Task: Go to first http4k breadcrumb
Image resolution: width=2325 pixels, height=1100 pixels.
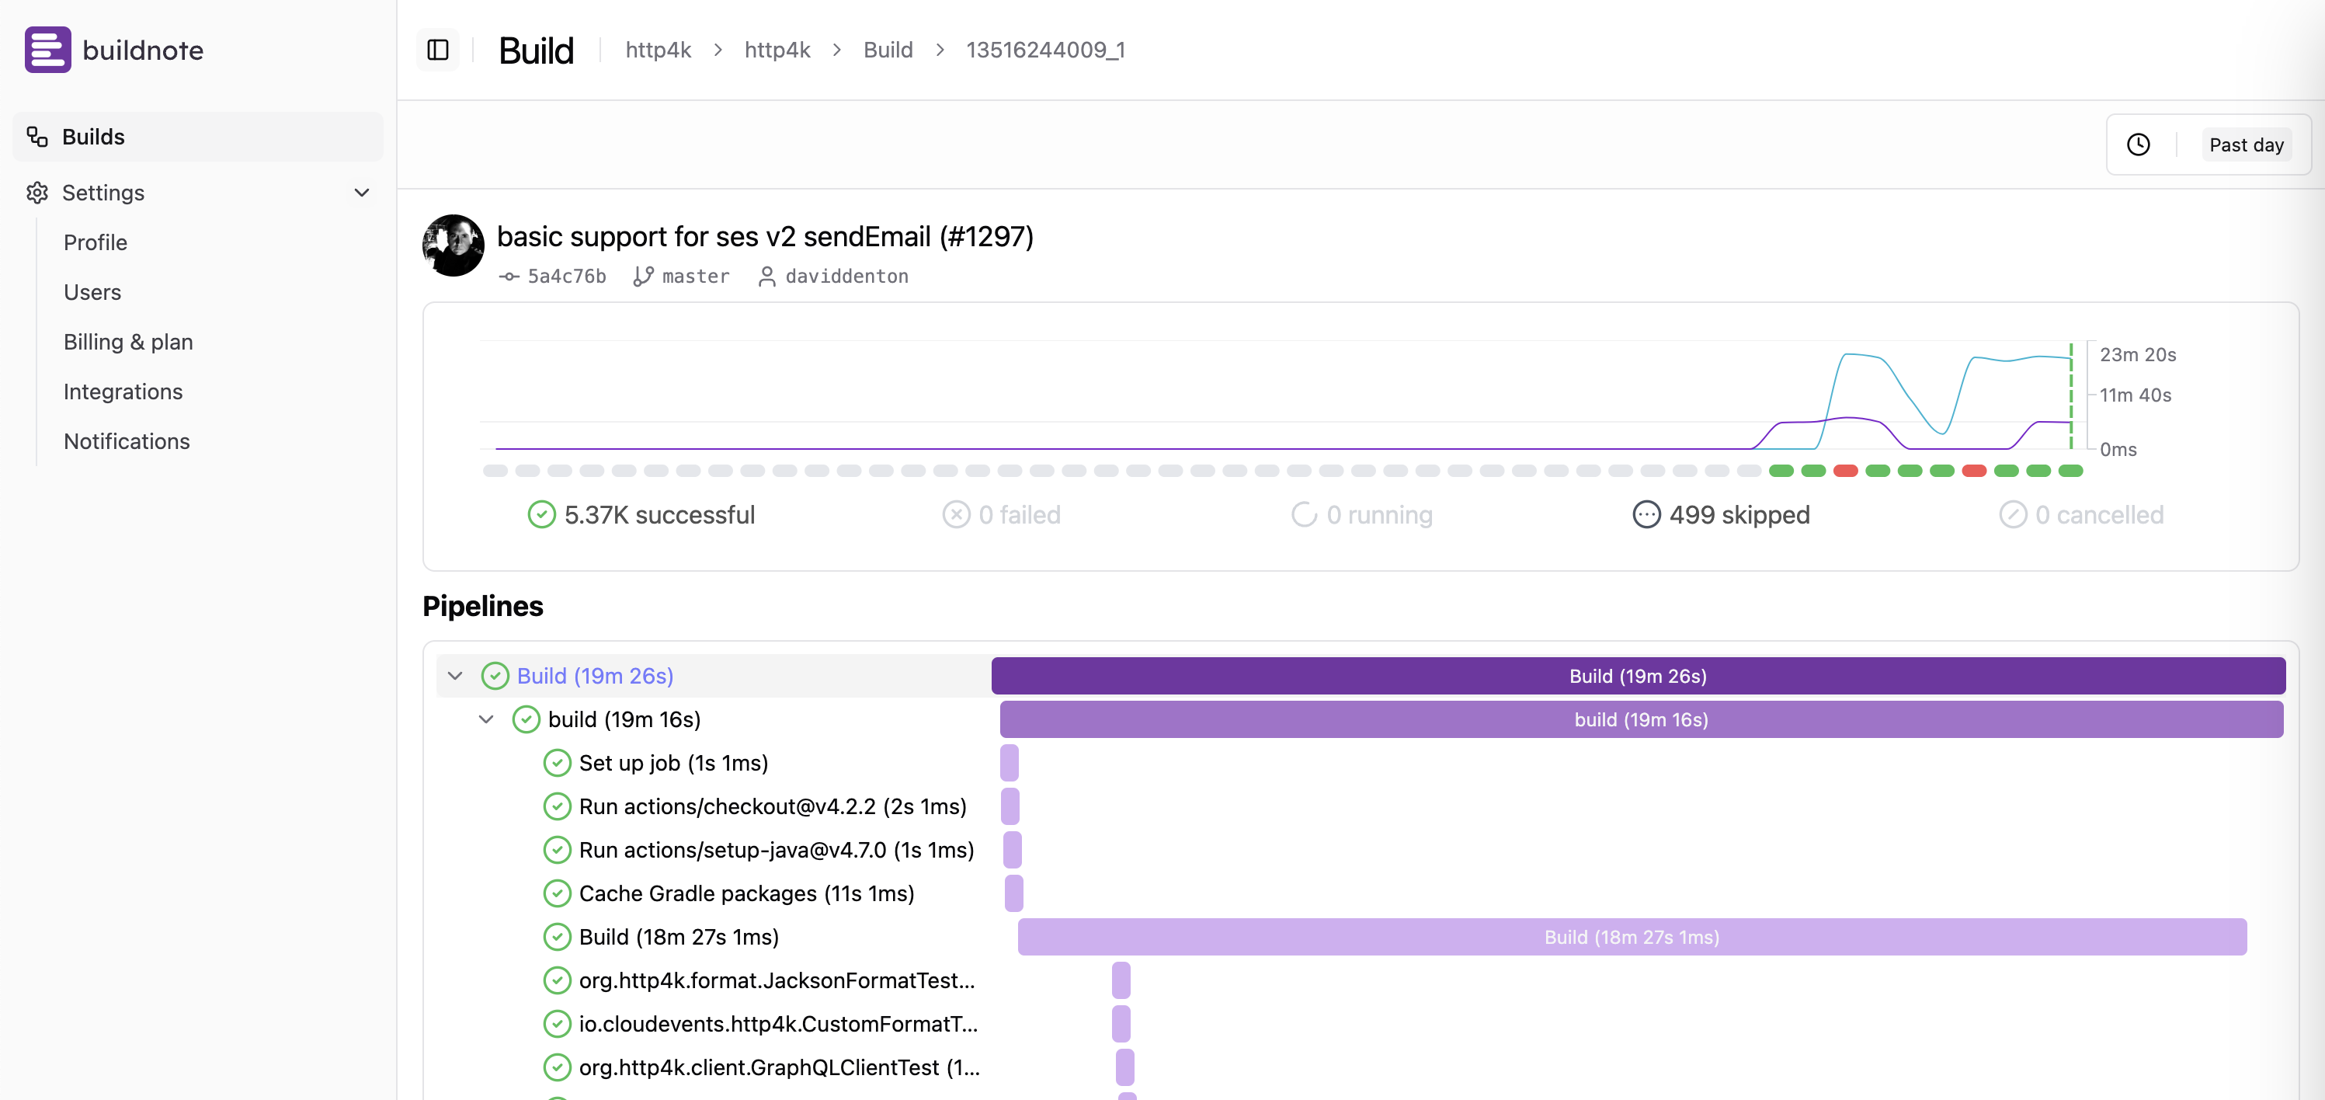Action: [x=658, y=50]
